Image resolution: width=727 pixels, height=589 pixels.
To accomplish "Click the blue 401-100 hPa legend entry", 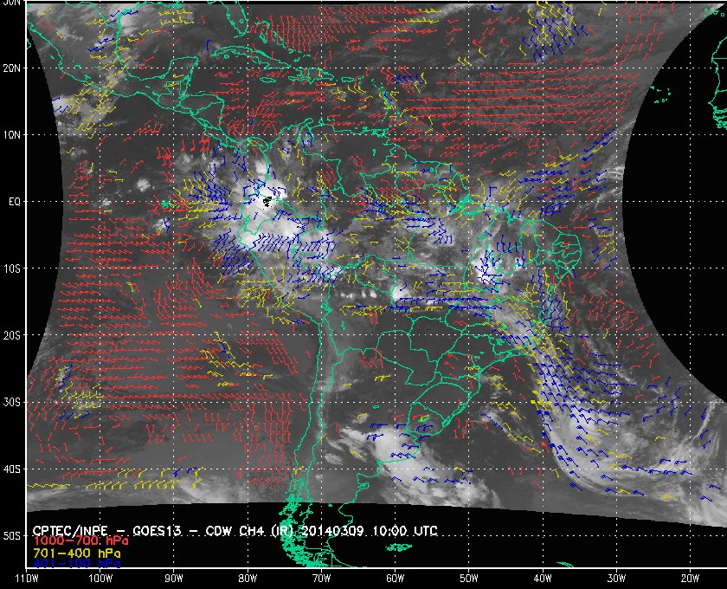I will (76, 564).
